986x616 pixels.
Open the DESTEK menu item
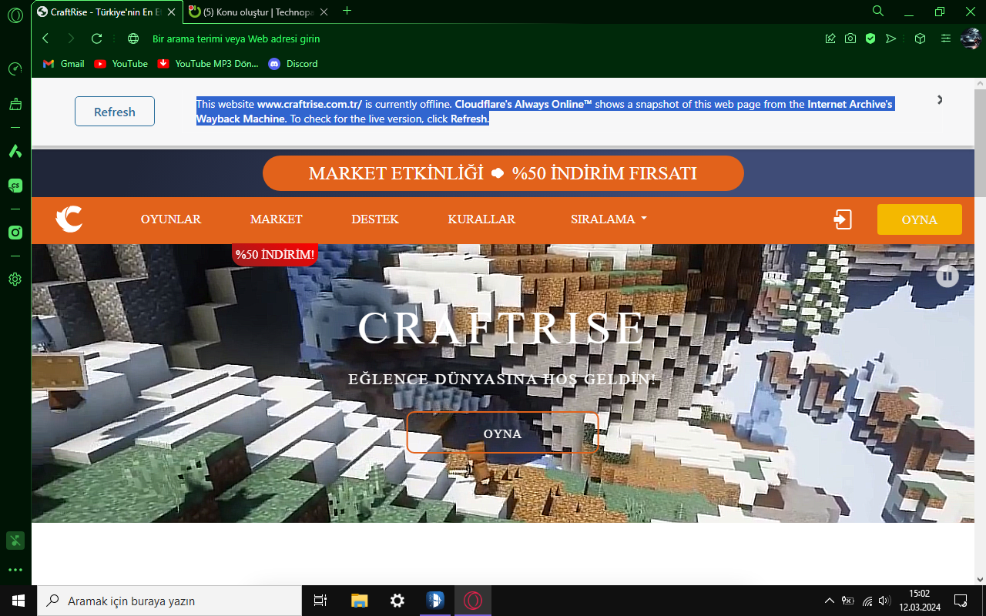375,219
